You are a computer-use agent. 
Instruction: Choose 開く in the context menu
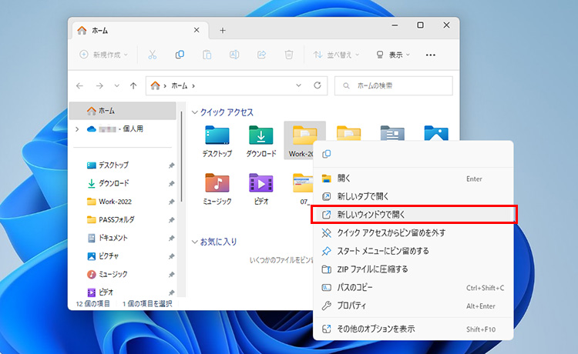click(x=413, y=179)
